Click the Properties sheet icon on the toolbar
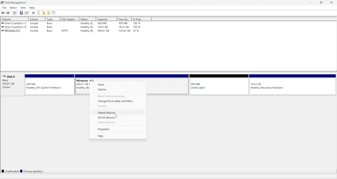Screen dimensions: 337x179 pos(53,13)
